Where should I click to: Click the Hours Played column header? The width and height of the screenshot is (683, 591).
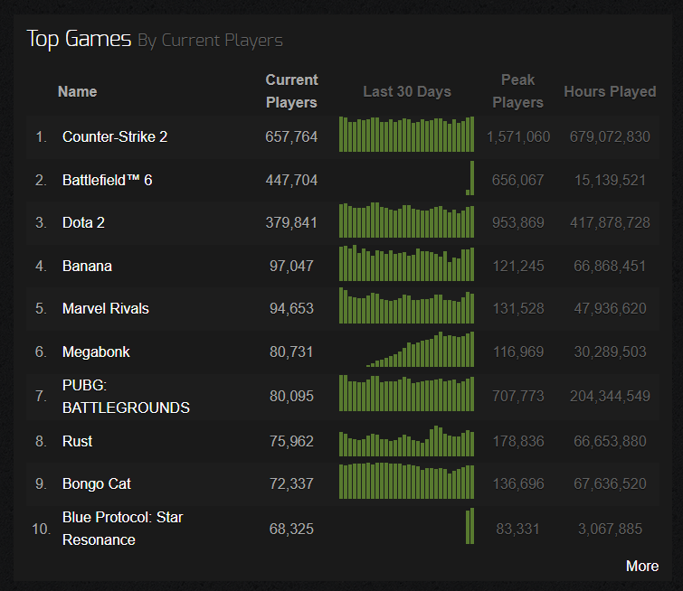click(x=610, y=91)
